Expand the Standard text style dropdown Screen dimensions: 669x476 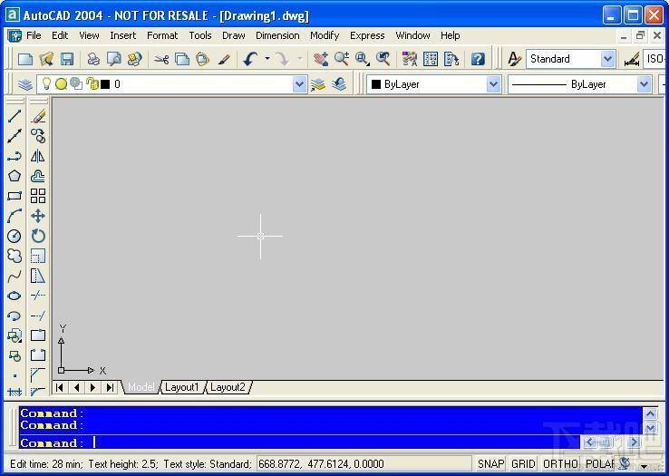coord(607,59)
